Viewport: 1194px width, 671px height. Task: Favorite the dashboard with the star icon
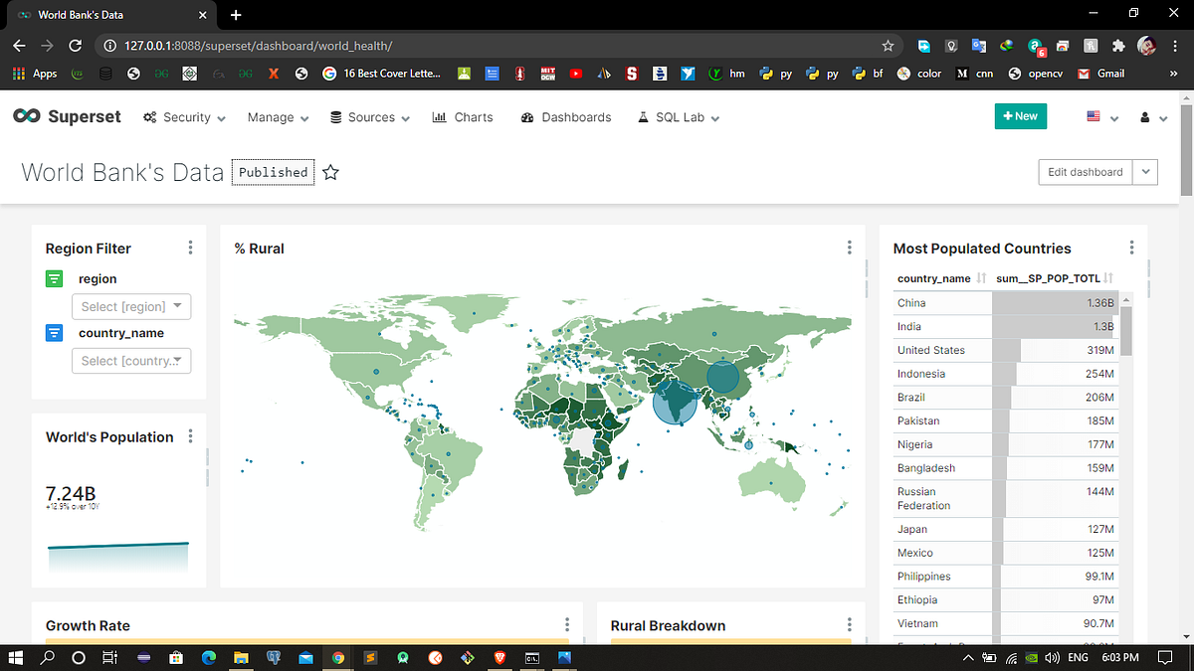pos(331,173)
